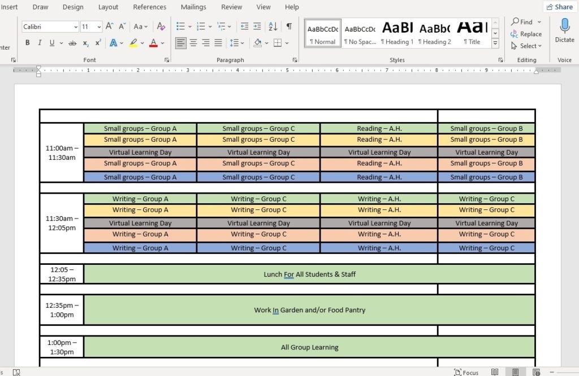Switch to the Review ribbon tab
The height and width of the screenshot is (376, 579).
point(231,7)
